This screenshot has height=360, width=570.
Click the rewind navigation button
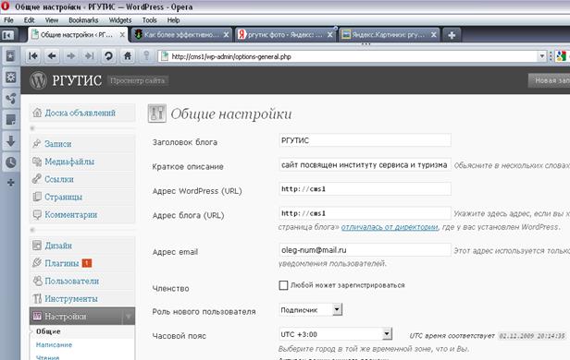[x=33, y=55]
